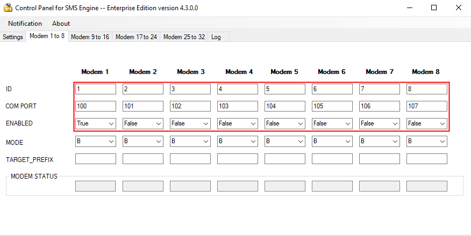Expand the ENABLED dropdown for Modem 1
The height and width of the screenshot is (236, 471).
[95, 123]
